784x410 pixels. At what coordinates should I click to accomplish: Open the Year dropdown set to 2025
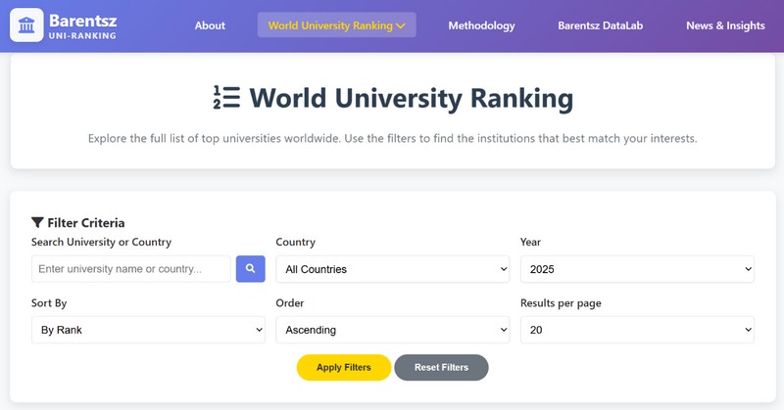pos(637,269)
